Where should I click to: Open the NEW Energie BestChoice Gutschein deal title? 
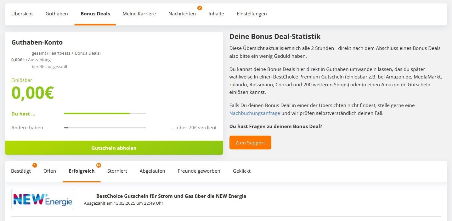coord(171,196)
